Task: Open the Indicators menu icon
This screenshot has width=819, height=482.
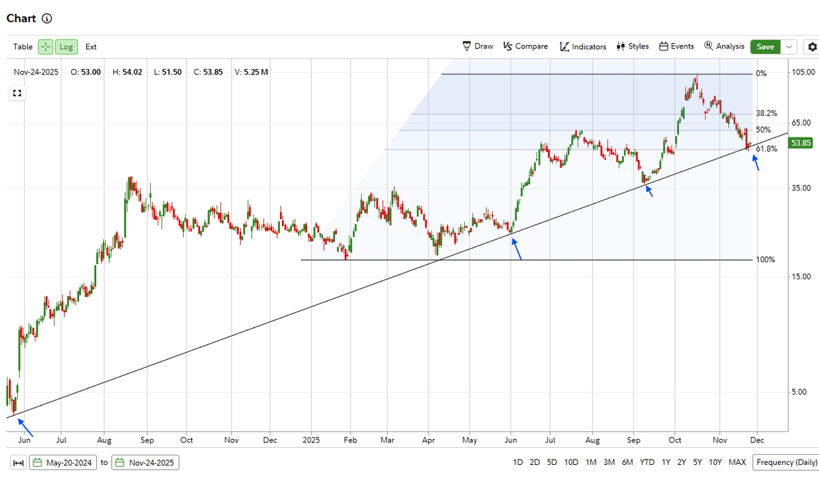Action: 564,46
